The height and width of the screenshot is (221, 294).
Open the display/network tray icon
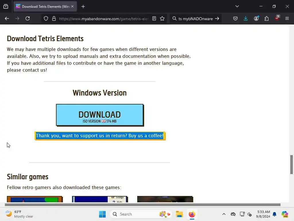[x=242, y=214]
